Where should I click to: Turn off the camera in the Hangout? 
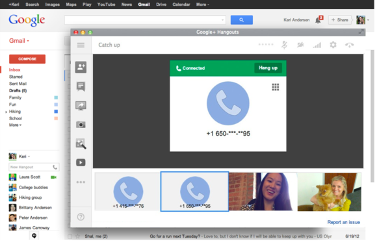coord(300,45)
